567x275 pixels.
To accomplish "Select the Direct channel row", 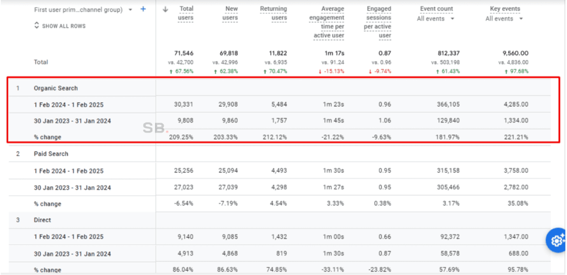I will point(43,220).
